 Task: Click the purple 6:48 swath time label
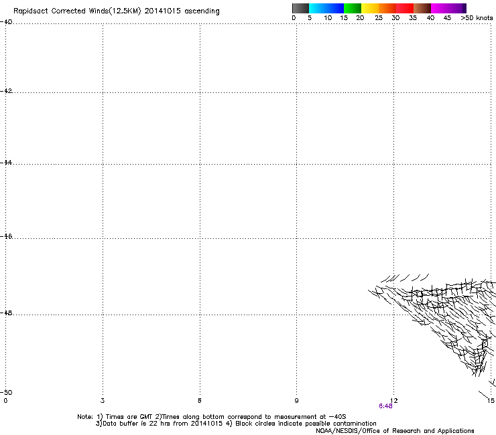coord(385,406)
